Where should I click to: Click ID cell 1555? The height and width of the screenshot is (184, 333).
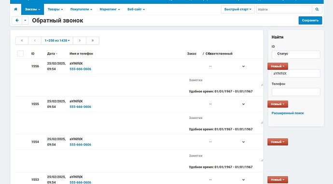pyautogui.click(x=35, y=104)
